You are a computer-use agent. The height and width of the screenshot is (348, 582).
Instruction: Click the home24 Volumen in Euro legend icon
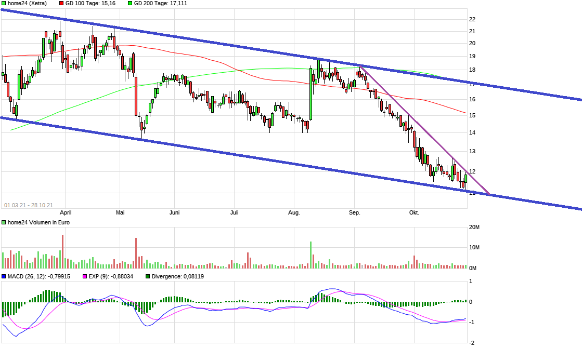click(x=4, y=222)
